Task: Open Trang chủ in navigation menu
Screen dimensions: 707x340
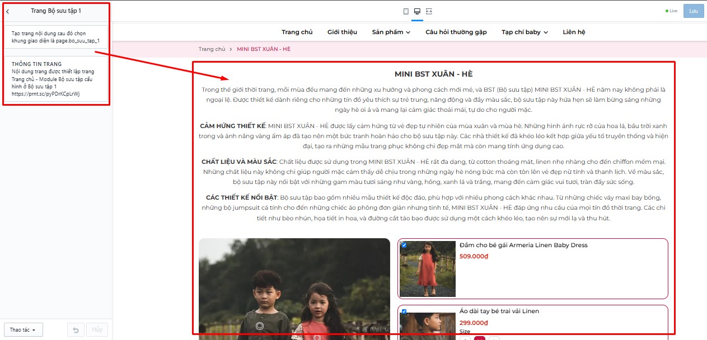Action: pyautogui.click(x=297, y=32)
